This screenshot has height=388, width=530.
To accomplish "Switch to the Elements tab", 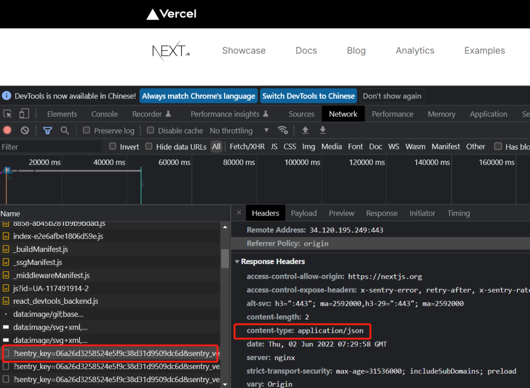I will pos(62,114).
